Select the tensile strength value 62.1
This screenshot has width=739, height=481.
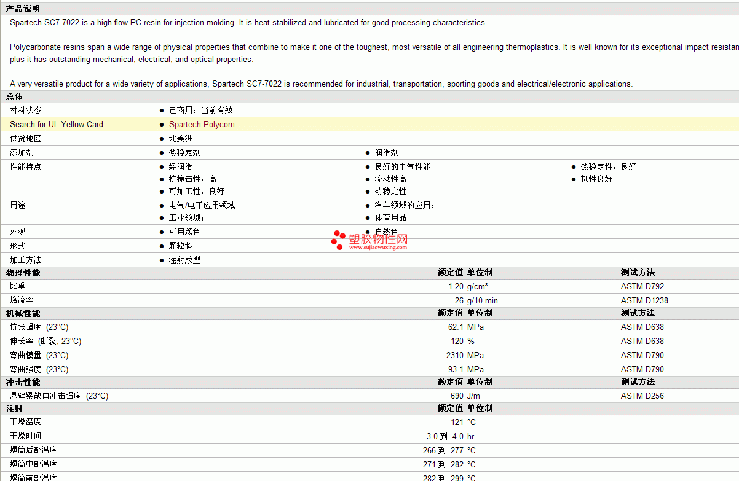coord(456,327)
